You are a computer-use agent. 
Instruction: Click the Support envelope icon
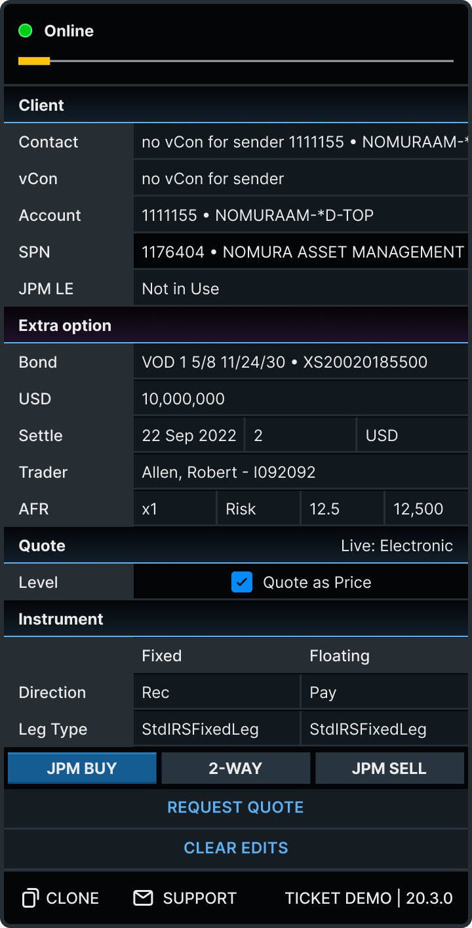[143, 898]
